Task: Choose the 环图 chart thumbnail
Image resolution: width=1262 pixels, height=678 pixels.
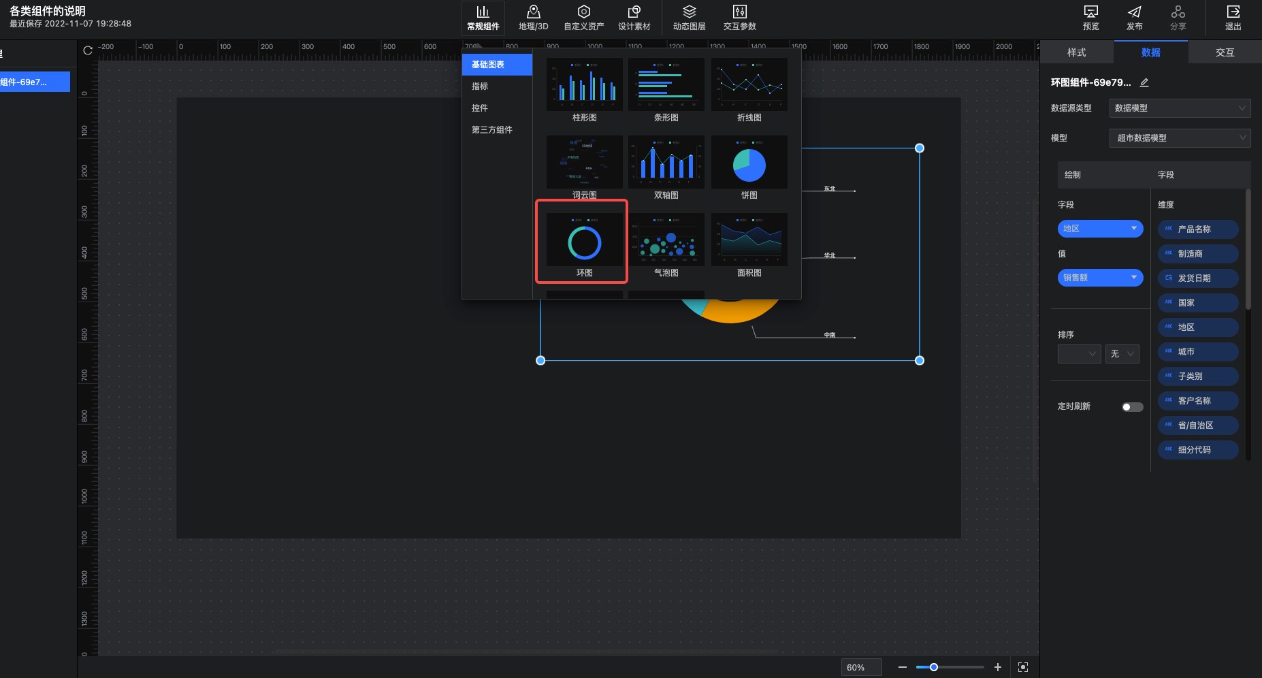Action: point(584,240)
